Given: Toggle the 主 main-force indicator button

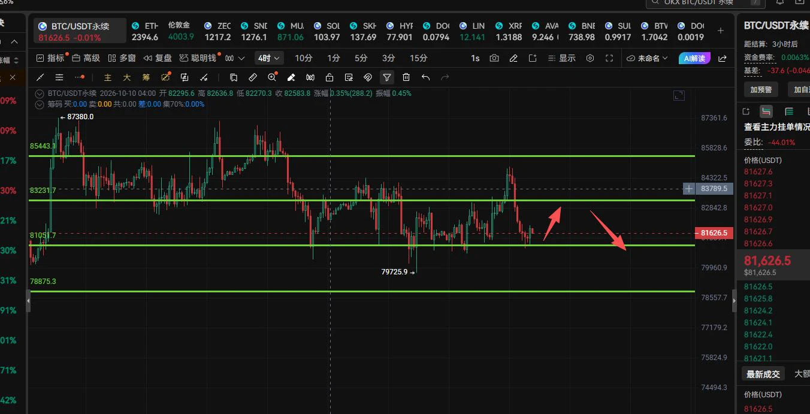Looking at the screenshot, I should point(108,77).
